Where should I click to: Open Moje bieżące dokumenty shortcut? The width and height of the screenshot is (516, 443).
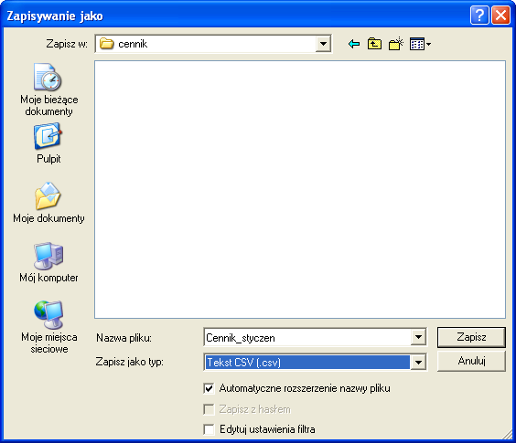point(48,90)
